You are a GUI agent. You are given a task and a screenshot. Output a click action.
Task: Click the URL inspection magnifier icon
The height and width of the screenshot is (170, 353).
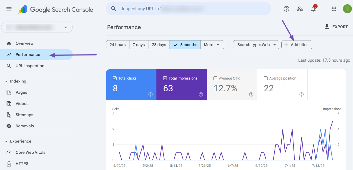tap(9, 66)
